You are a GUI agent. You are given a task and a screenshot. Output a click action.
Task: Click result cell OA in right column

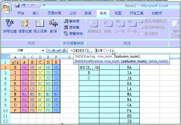pyautogui.click(x=129, y=105)
